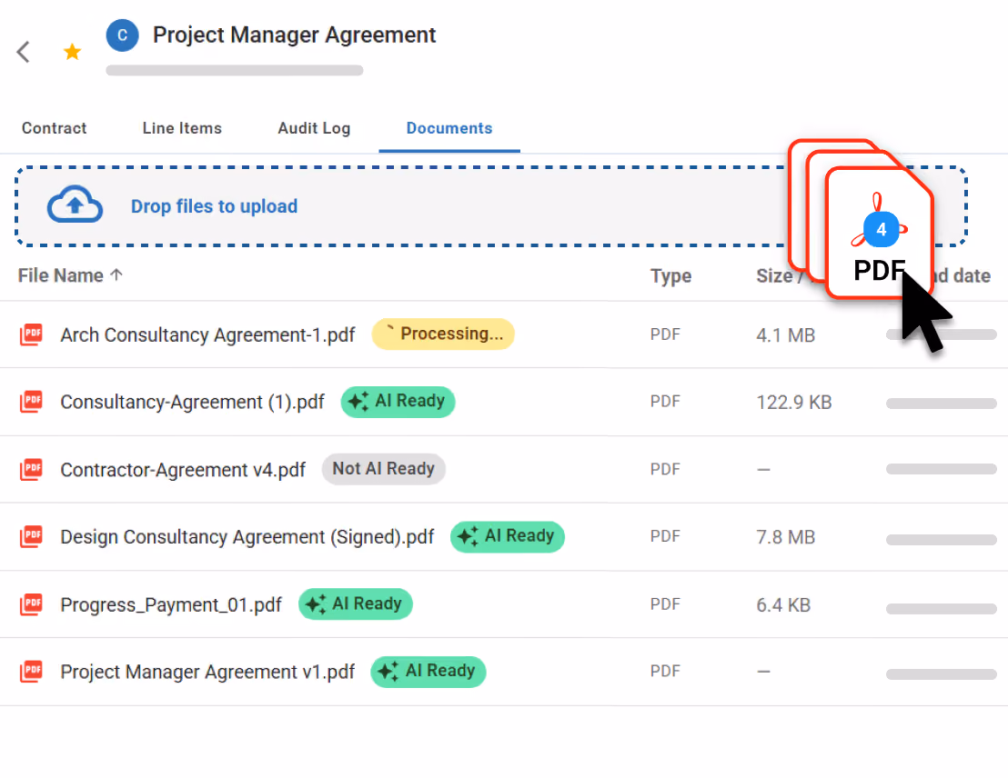The height and width of the screenshot is (778, 1008).
Task: Click the cloud upload icon
Action: tap(76, 204)
